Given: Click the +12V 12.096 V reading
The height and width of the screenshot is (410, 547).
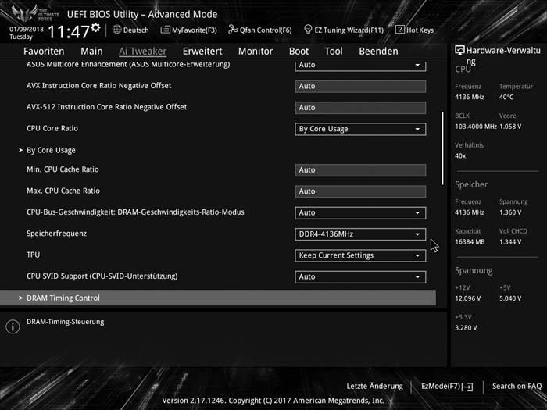Looking at the screenshot, I should 468,298.
